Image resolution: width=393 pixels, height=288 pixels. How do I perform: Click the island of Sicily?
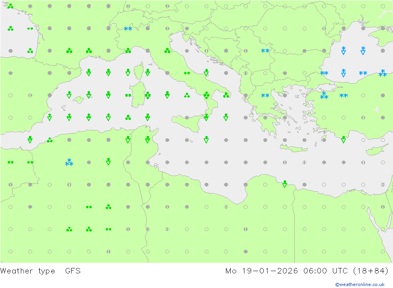point(188,122)
